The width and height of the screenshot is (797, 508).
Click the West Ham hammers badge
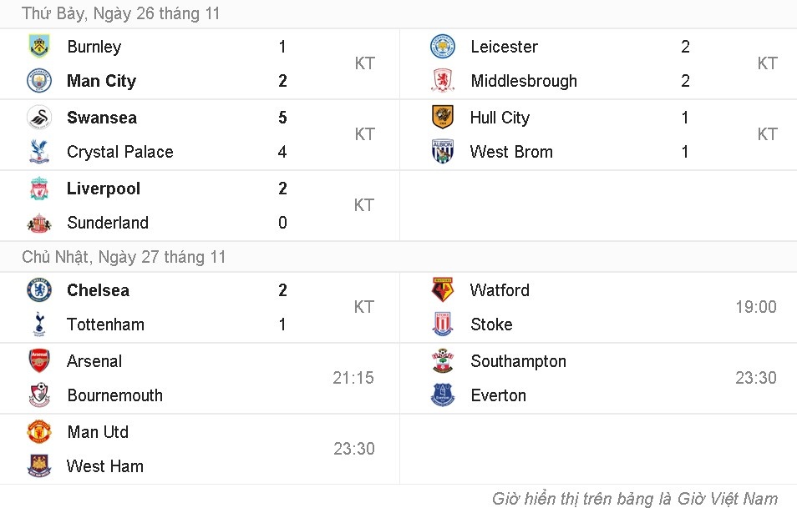[38, 466]
